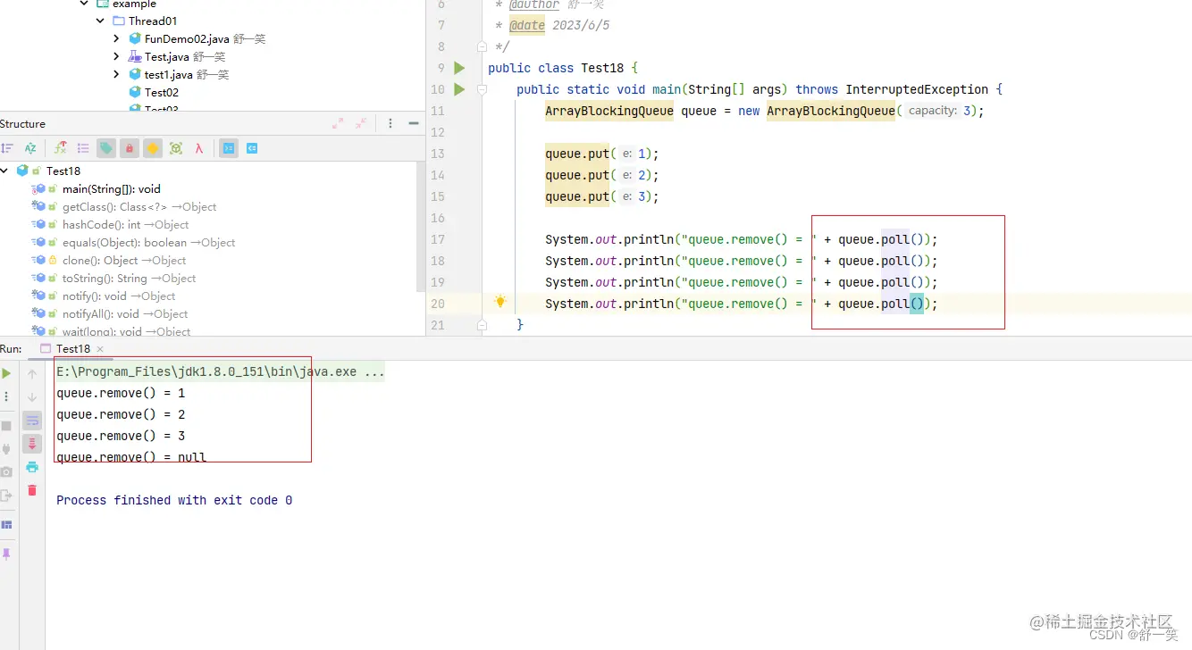
Task: Select hashCode(): int in Structure
Action: point(125,224)
